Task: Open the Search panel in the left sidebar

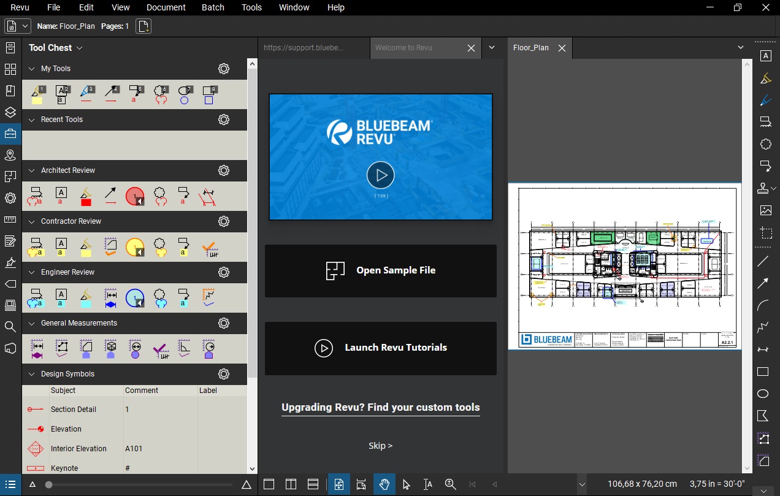Action: pyautogui.click(x=10, y=327)
